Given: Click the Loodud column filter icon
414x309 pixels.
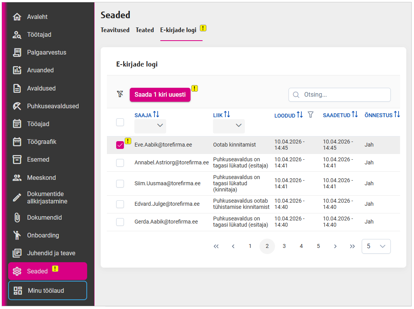Looking at the screenshot, I should pyautogui.click(x=310, y=115).
